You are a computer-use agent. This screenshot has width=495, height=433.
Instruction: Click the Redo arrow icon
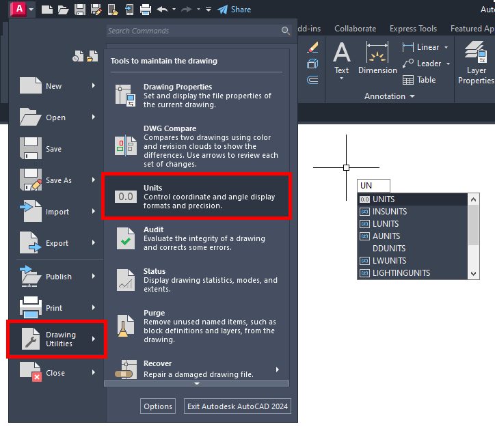[x=186, y=10]
